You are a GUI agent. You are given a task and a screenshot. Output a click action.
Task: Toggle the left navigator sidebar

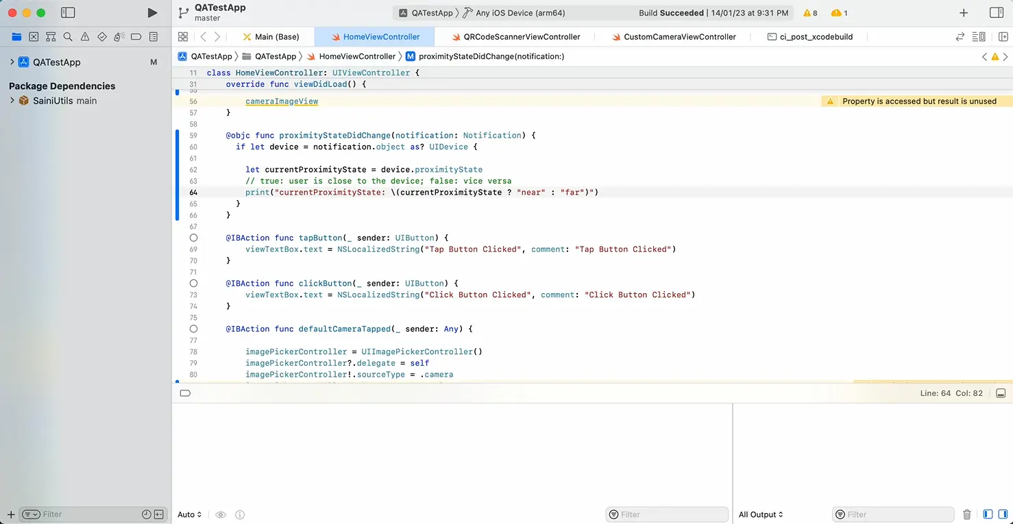click(x=68, y=13)
